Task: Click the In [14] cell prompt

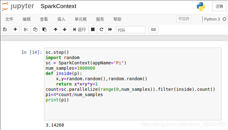Action: [32, 52]
